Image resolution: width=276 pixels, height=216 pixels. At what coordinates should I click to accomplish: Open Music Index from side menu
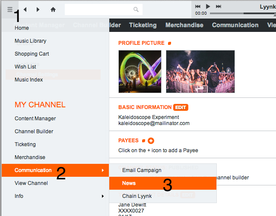29,80
